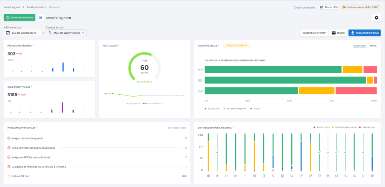Open the external link category icon
Image resolution: width=385 pixels, height=187 pixels.
tap(301, 176)
